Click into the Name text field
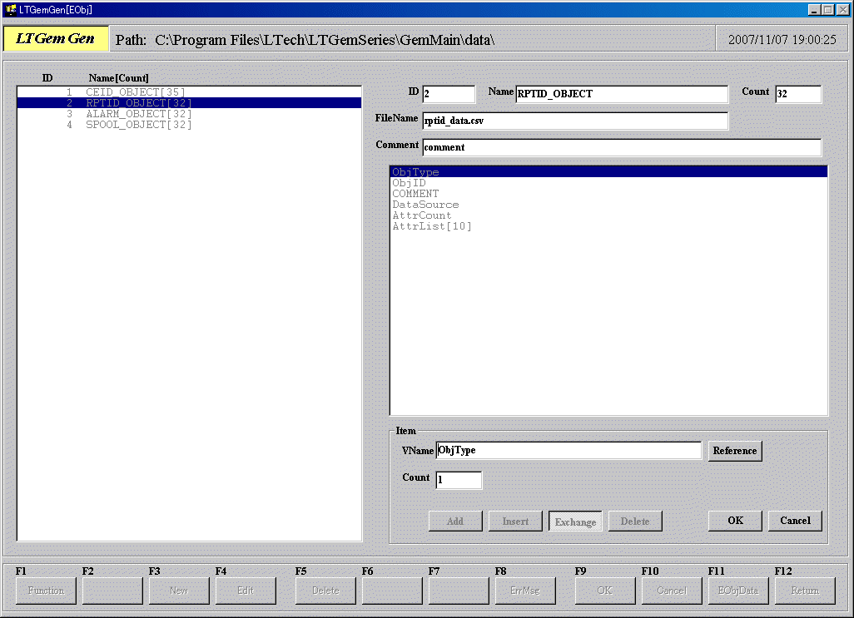The height and width of the screenshot is (618, 854). (622, 94)
